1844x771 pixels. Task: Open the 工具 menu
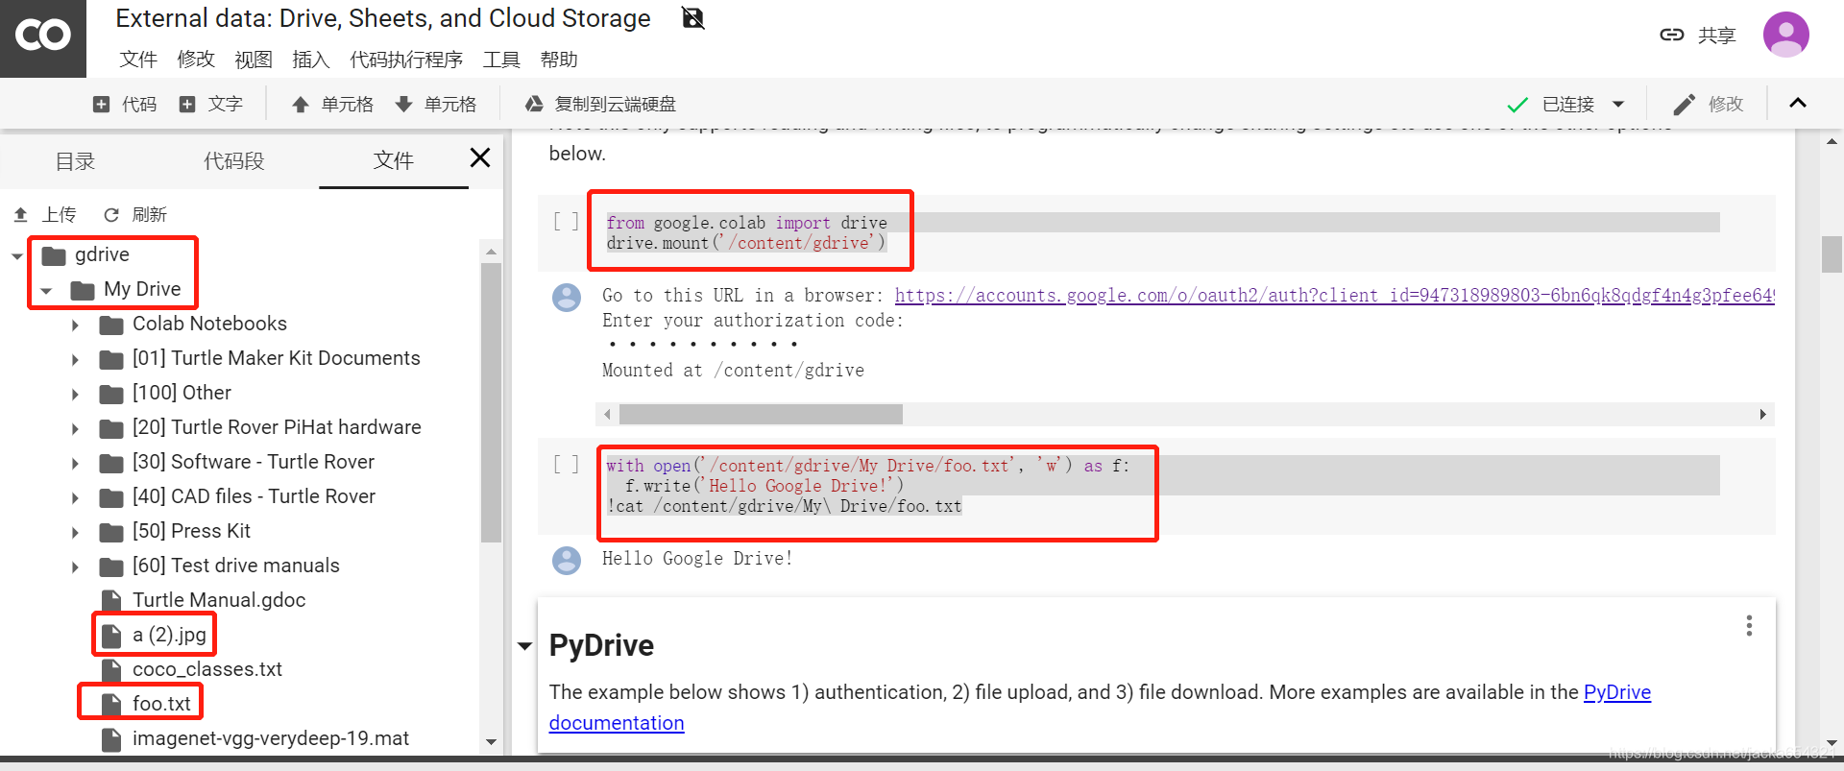(501, 60)
